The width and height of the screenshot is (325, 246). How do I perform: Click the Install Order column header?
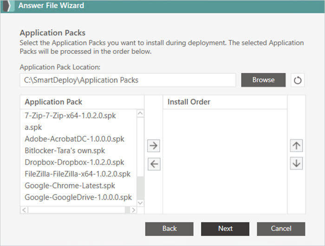pos(225,102)
